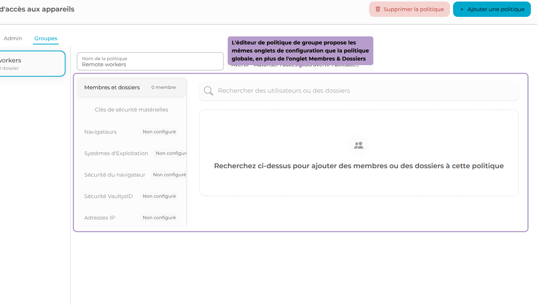Click the Non configuré badge beside Adresses IP
The height and width of the screenshot is (305, 537).
[x=159, y=218]
